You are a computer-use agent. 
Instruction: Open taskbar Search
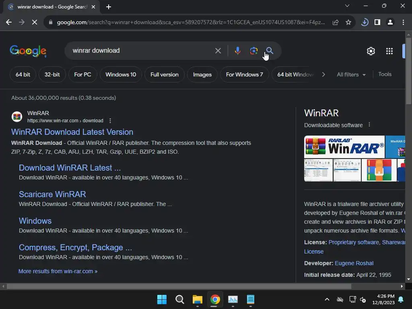click(x=180, y=299)
